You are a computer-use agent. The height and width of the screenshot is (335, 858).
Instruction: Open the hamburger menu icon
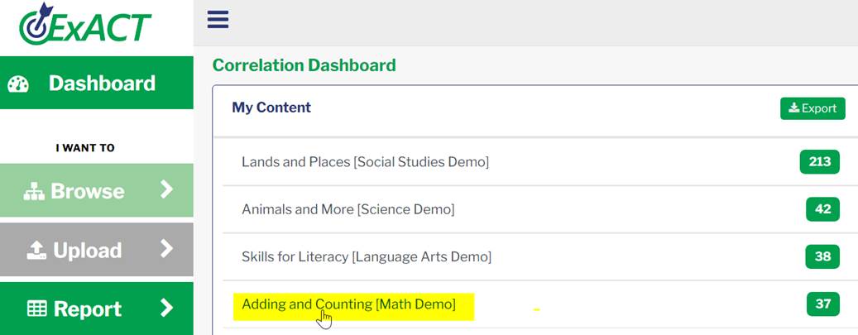click(x=218, y=20)
